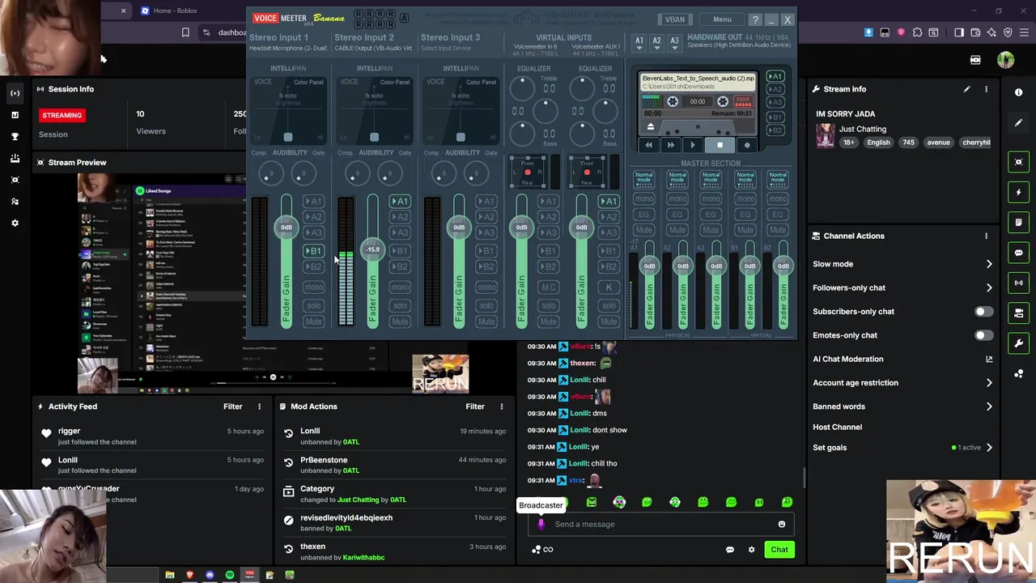Toggle Emotes-only chat switch
Viewport: 1036px width, 583px height.
[x=983, y=335]
